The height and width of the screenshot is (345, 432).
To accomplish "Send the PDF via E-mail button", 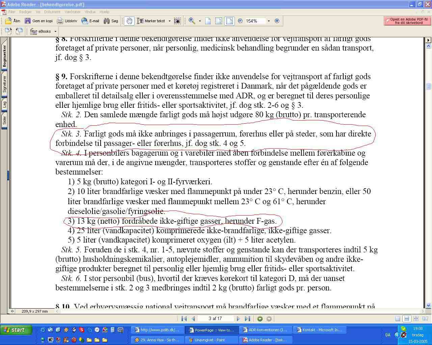I will 90,21.
